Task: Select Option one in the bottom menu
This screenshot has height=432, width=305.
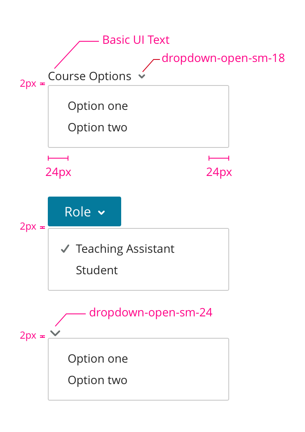Action: 98,359
